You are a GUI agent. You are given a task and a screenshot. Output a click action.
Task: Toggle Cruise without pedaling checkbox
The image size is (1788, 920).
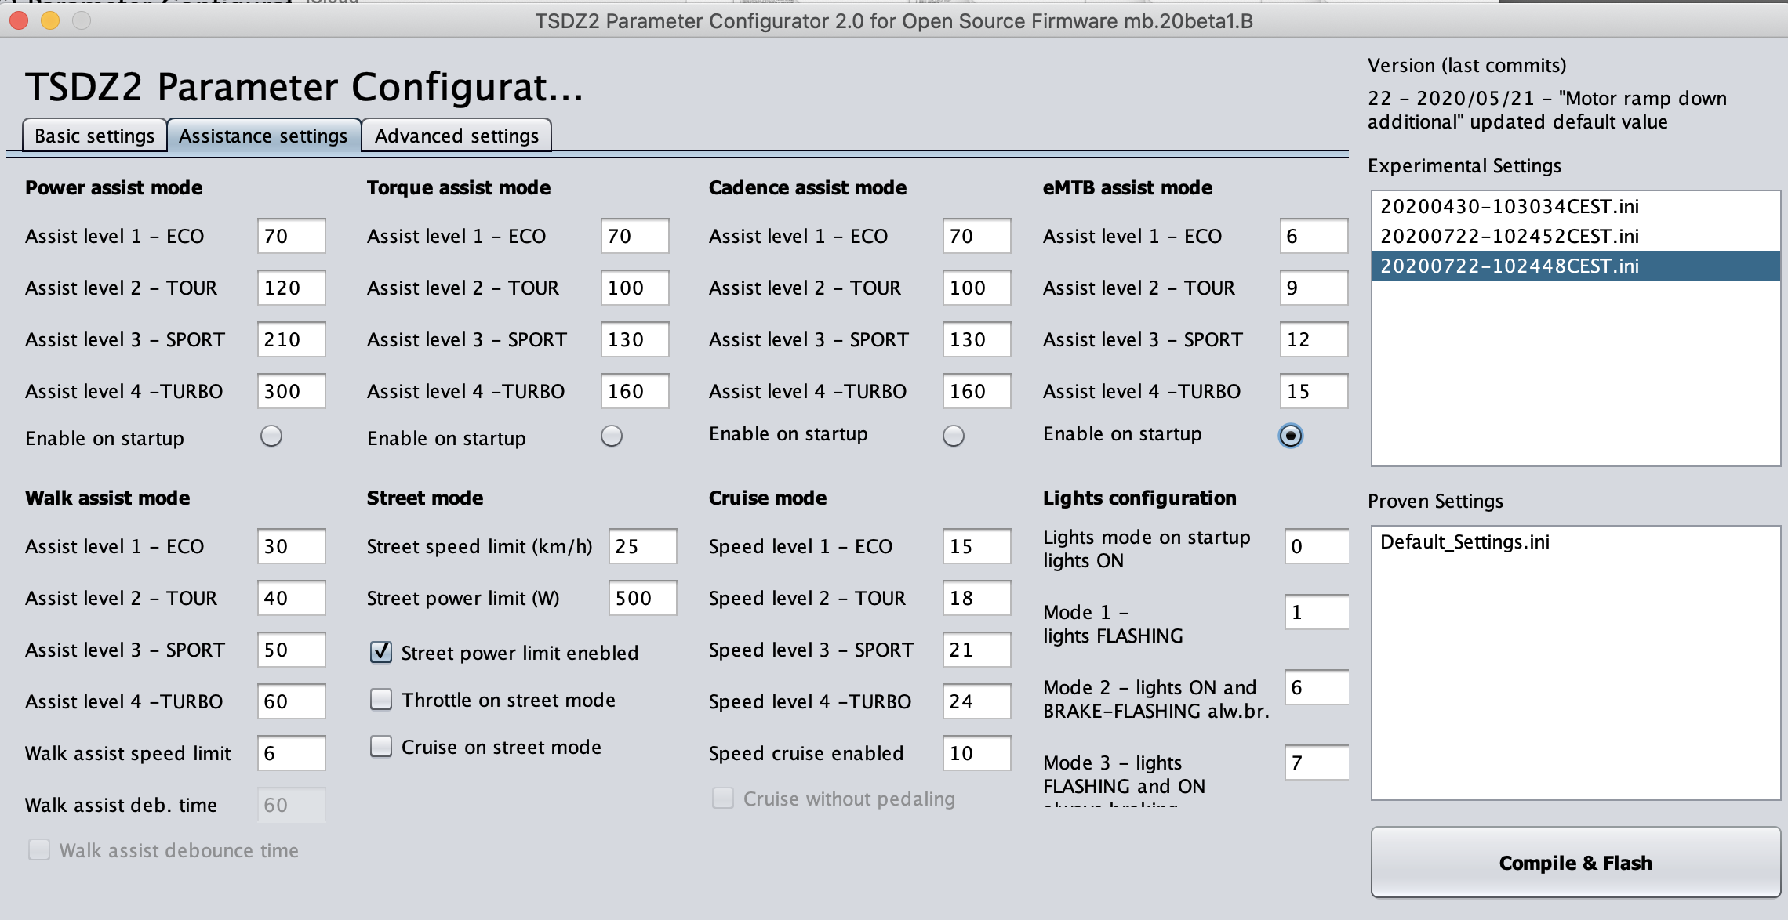[723, 798]
